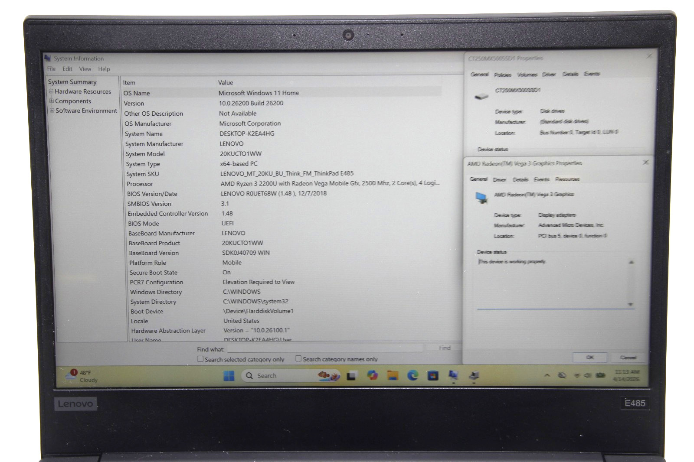Select the BaseBoard Product row
694x462 pixels.
(284, 243)
